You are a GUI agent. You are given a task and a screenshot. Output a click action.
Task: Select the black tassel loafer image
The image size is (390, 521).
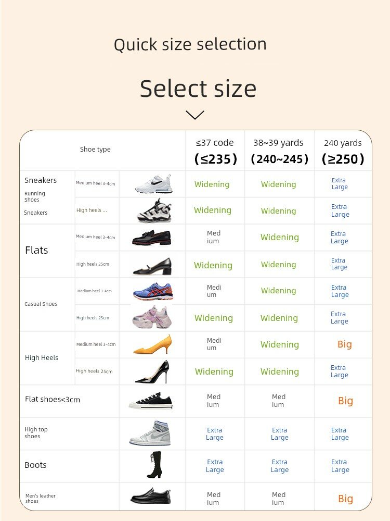(x=151, y=238)
